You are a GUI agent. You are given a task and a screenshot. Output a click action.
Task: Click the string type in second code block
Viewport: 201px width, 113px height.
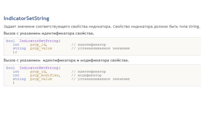pyautogui.click(x=19, y=79)
